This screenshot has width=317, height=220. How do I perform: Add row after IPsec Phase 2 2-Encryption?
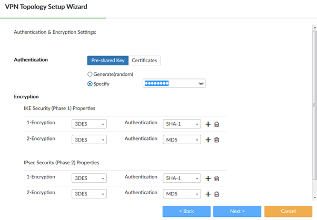[208, 194]
